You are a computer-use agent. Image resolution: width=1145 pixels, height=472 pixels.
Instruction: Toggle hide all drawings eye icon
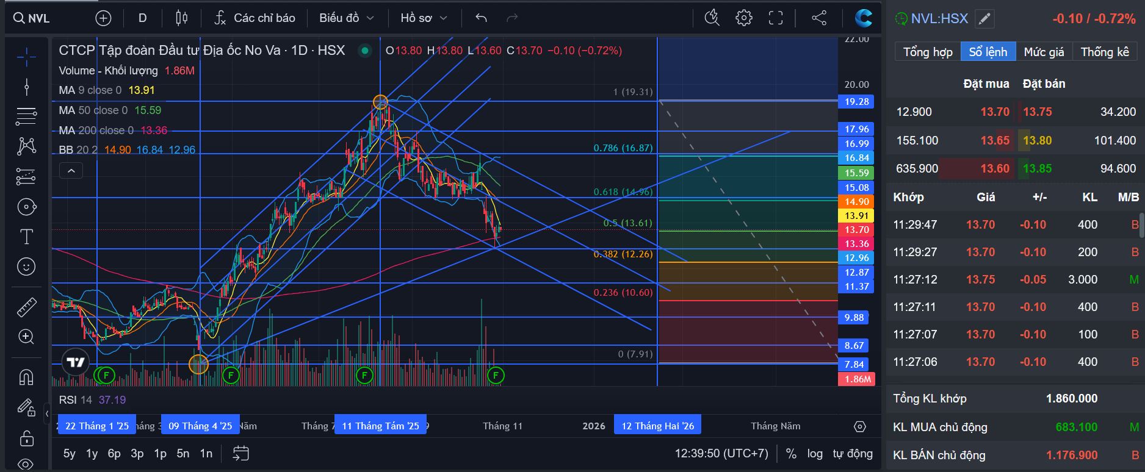pyautogui.click(x=26, y=465)
